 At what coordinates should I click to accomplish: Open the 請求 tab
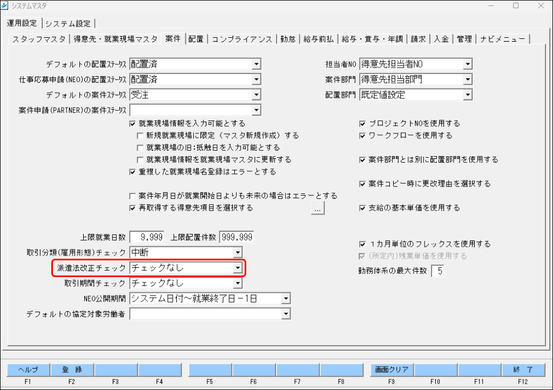coord(419,39)
